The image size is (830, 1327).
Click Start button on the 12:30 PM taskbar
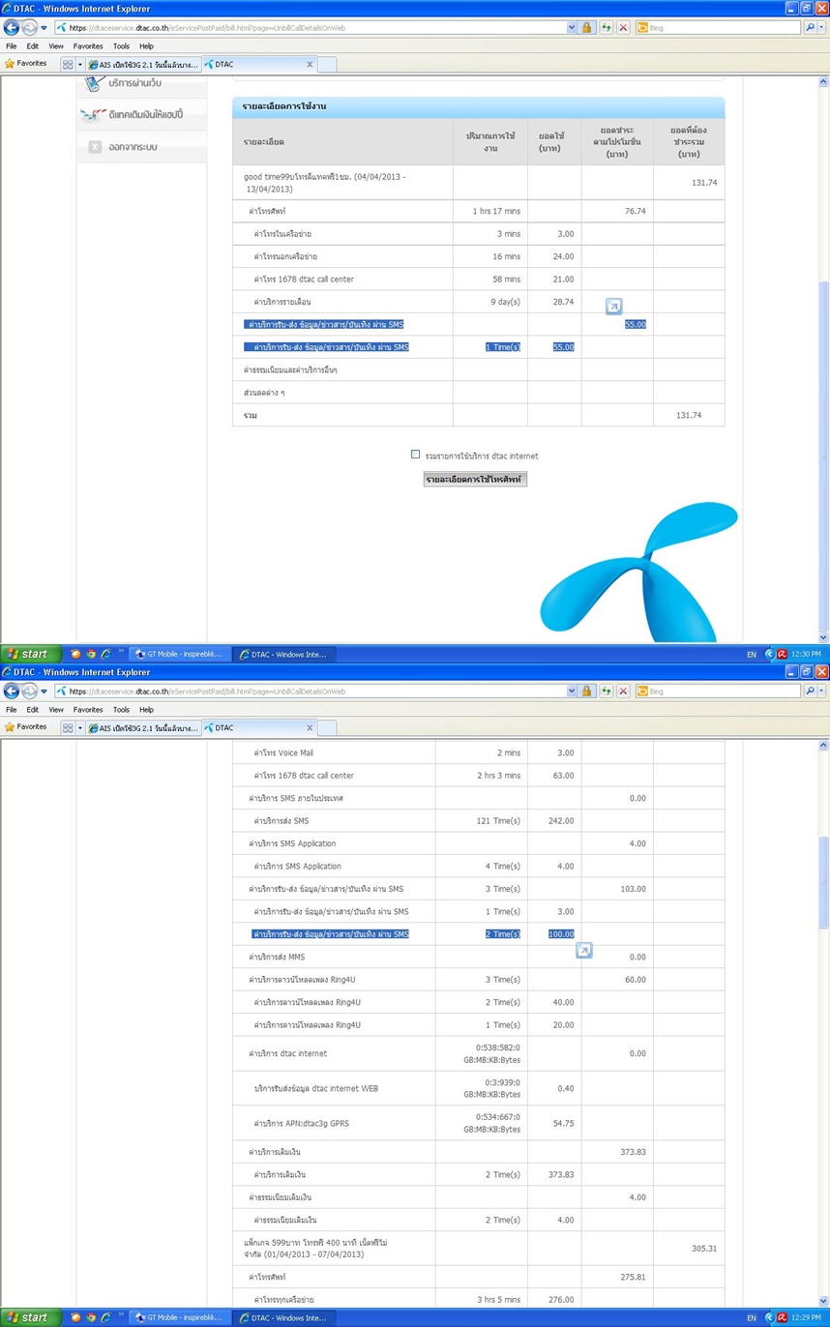30,654
